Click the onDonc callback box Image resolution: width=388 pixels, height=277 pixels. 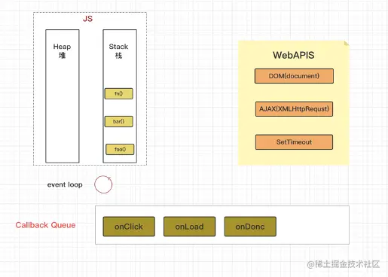click(x=250, y=227)
